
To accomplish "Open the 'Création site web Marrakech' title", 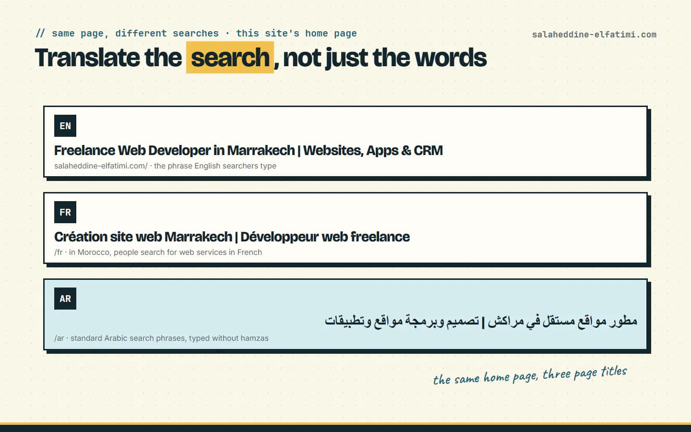I will coord(232,237).
